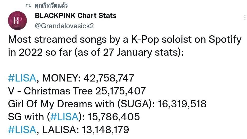Viewport: 247px width, 139px height.
Task: Select the "in 2022 so far" text
Action: coord(40,52)
